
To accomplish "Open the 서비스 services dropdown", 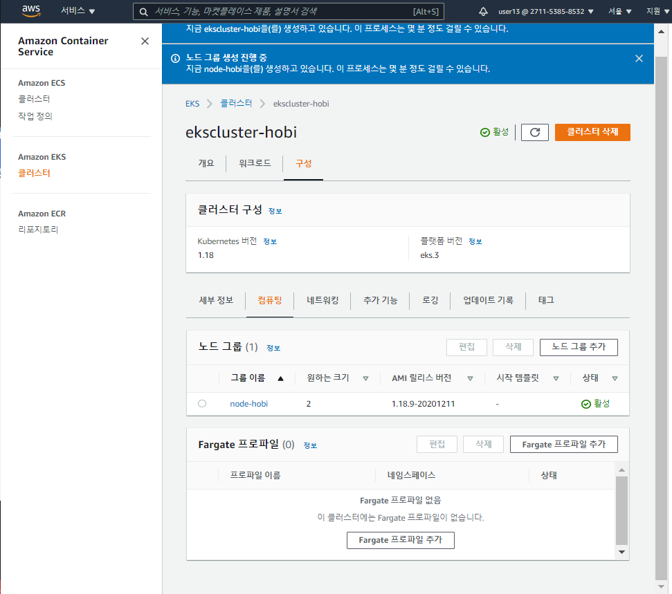I will 78,11.
